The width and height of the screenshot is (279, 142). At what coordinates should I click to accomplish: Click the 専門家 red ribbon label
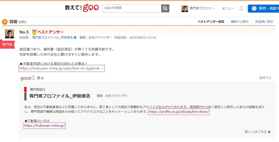tap(7, 44)
